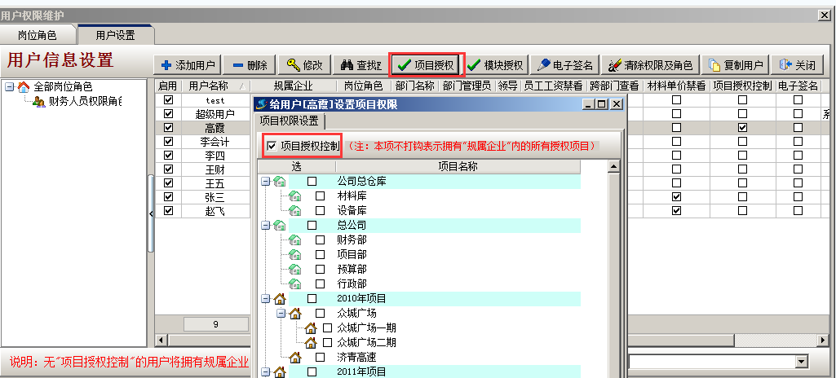836x378 pixels.
Task: Click 清除权限及角色 button
Action: pos(651,65)
